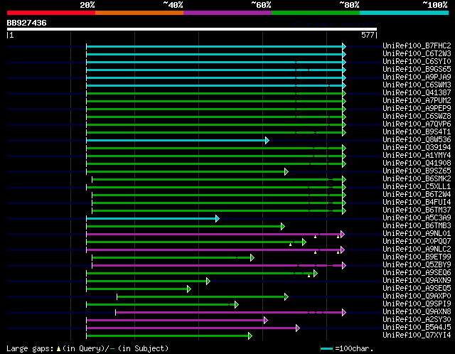Click the UniRef100_B9ET99 label

(417, 257)
